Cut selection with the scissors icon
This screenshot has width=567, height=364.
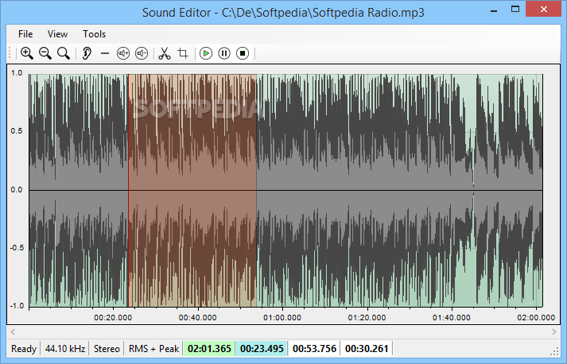(x=165, y=53)
